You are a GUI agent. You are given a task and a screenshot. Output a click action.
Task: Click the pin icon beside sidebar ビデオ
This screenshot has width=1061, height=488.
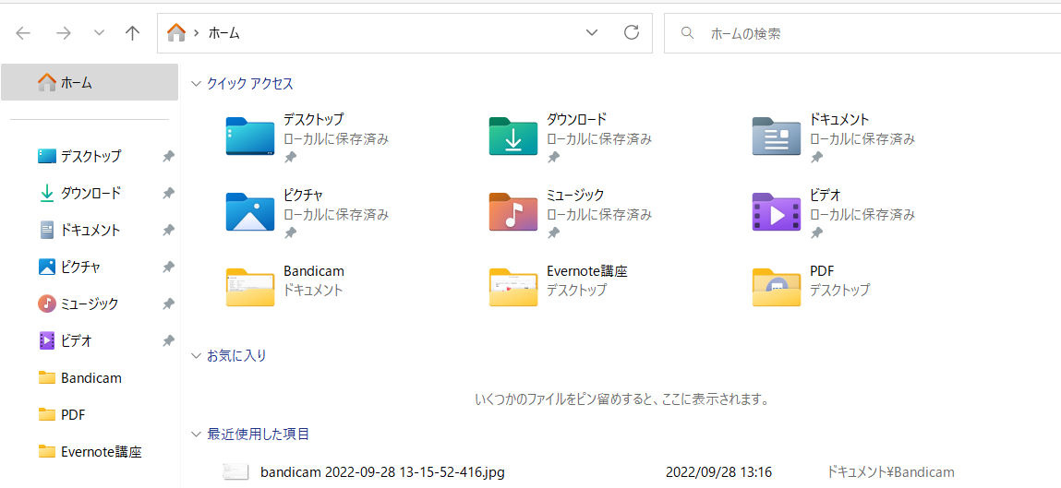pyautogui.click(x=168, y=340)
